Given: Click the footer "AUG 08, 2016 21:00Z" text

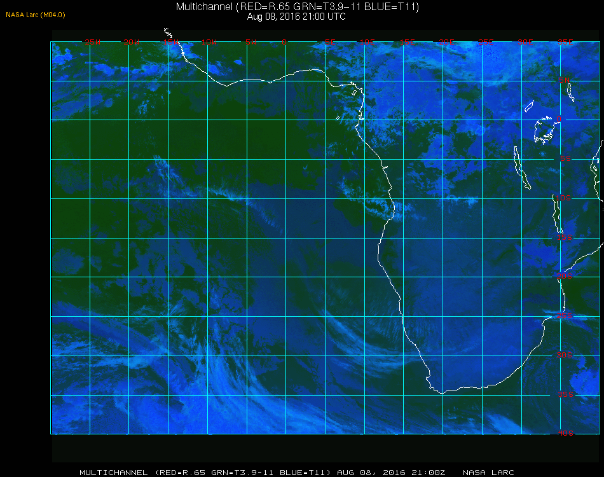Looking at the screenshot, I should (391, 473).
